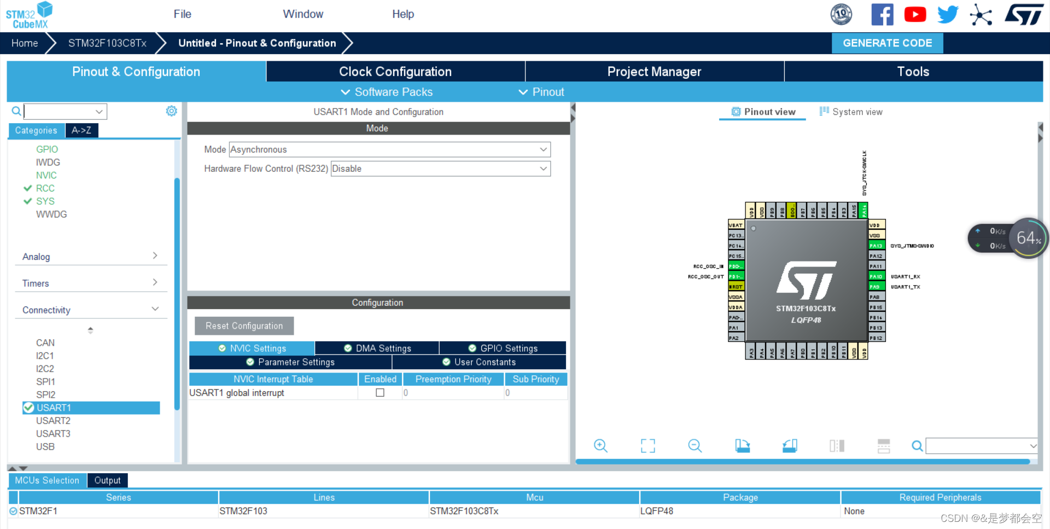The width and height of the screenshot is (1050, 529).
Task: Click the STM32CubeMX logo
Action: click(30, 15)
